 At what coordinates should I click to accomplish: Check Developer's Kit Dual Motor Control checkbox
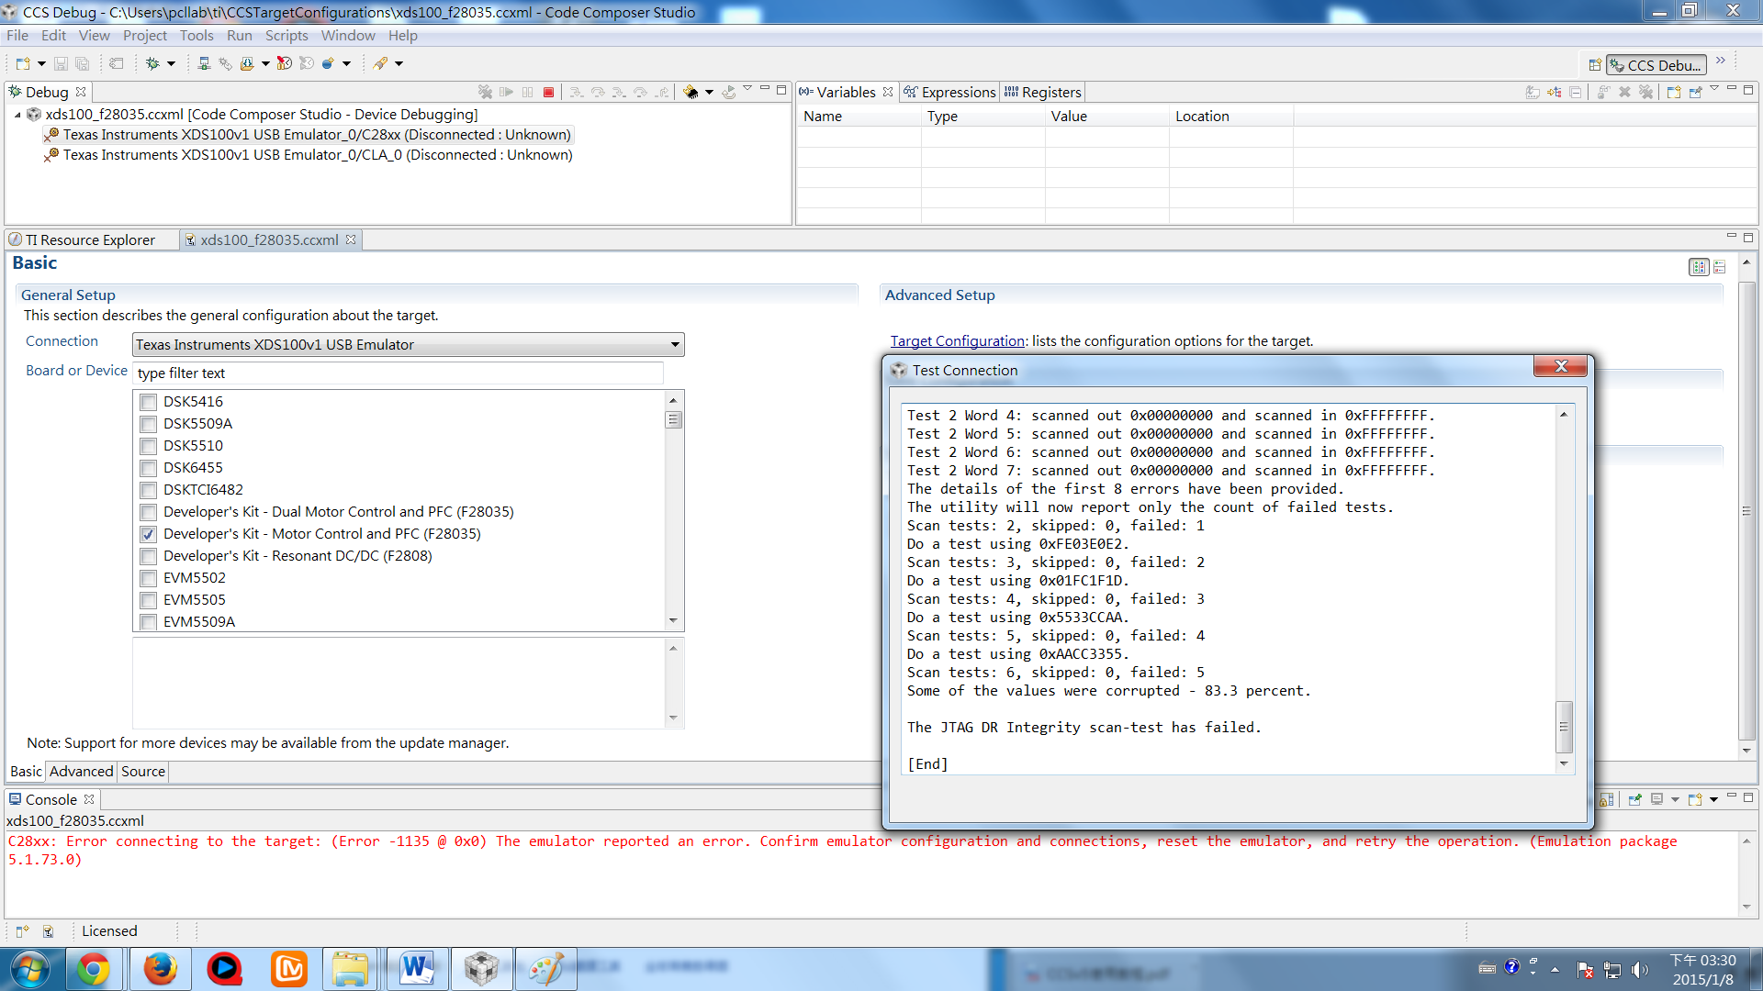(x=148, y=512)
